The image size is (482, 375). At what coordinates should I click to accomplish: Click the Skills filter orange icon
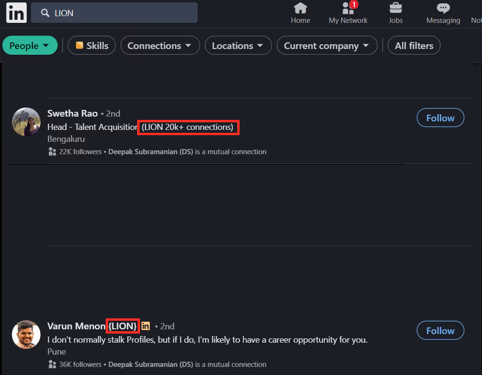(80, 45)
